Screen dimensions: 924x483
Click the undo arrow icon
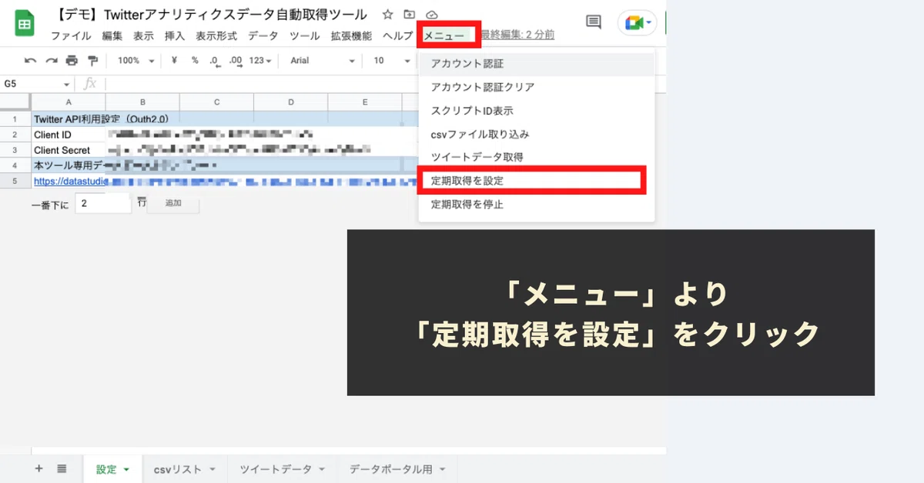(31, 61)
